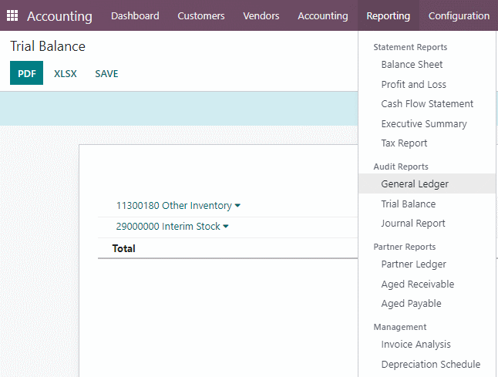Open the Tax Report entry
498x377 pixels.
point(404,143)
